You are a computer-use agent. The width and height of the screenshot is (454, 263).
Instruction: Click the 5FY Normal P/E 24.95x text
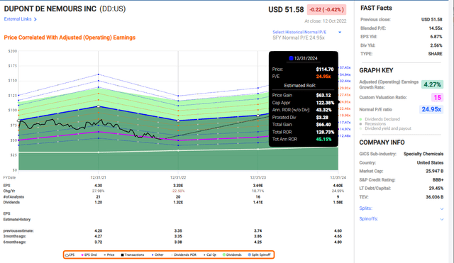pyautogui.click(x=299, y=38)
